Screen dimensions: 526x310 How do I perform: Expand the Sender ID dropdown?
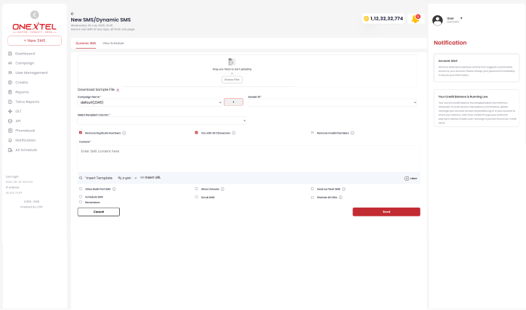tap(333, 102)
